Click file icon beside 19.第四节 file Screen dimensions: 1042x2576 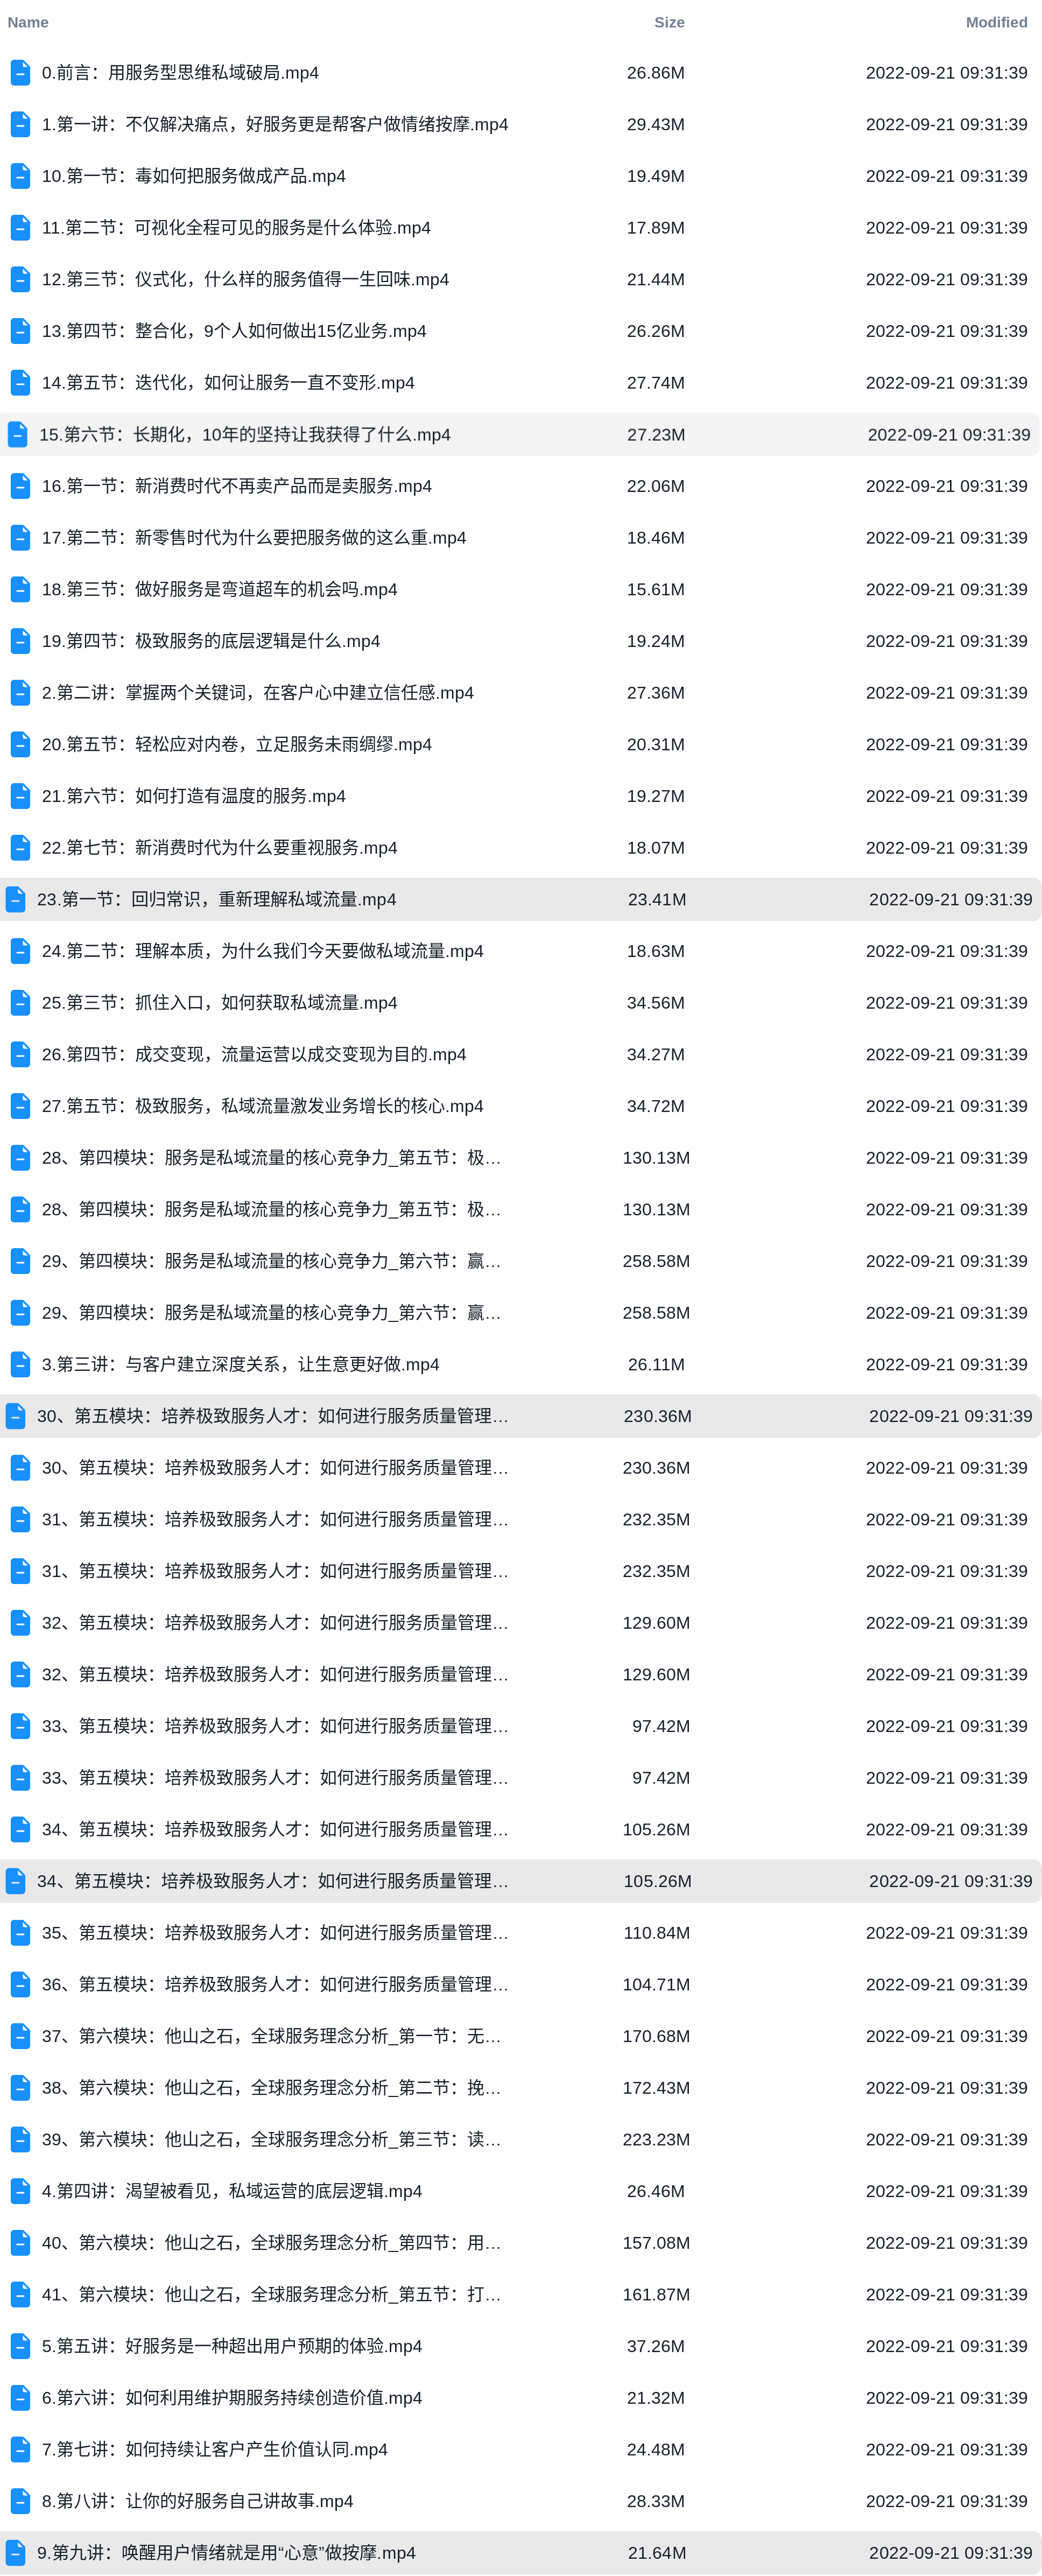pyautogui.click(x=20, y=641)
